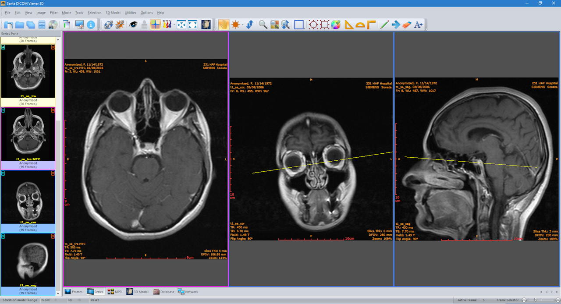Viewport: 561px width, 304px height.
Task: Click the open file icon
Action: coord(8,25)
